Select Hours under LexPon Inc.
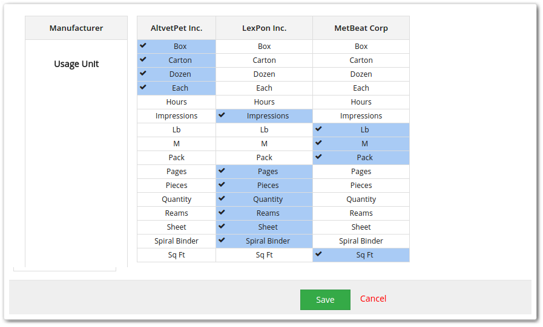 pos(264,102)
